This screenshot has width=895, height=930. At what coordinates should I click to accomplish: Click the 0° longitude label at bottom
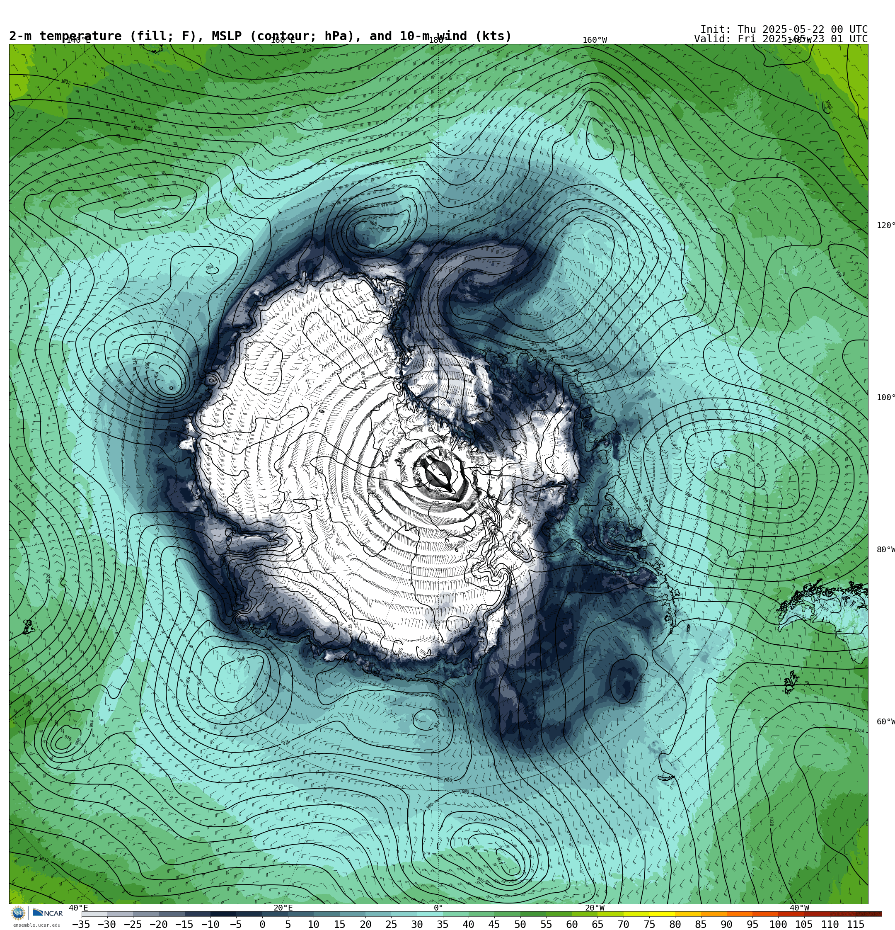[x=438, y=908]
